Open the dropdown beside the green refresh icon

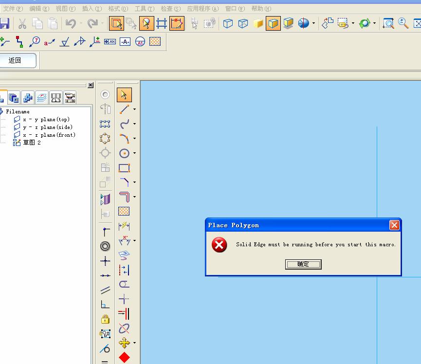pos(374,23)
